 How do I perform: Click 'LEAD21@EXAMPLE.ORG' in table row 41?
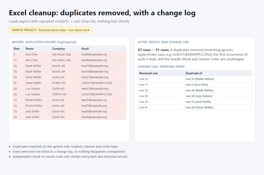click(97, 83)
